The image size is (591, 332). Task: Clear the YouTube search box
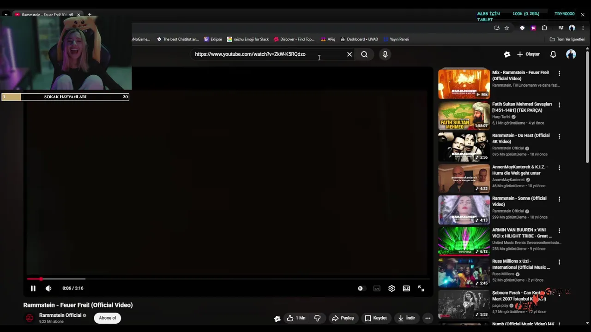pos(350,54)
